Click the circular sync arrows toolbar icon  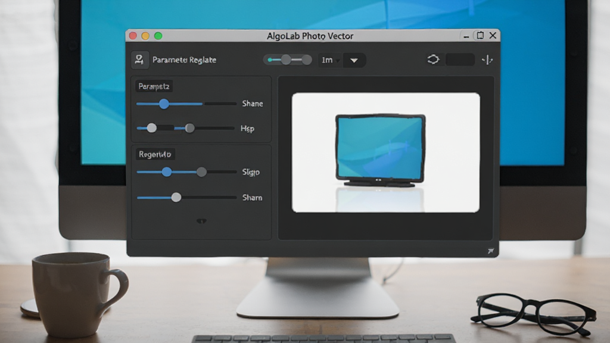pos(433,60)
